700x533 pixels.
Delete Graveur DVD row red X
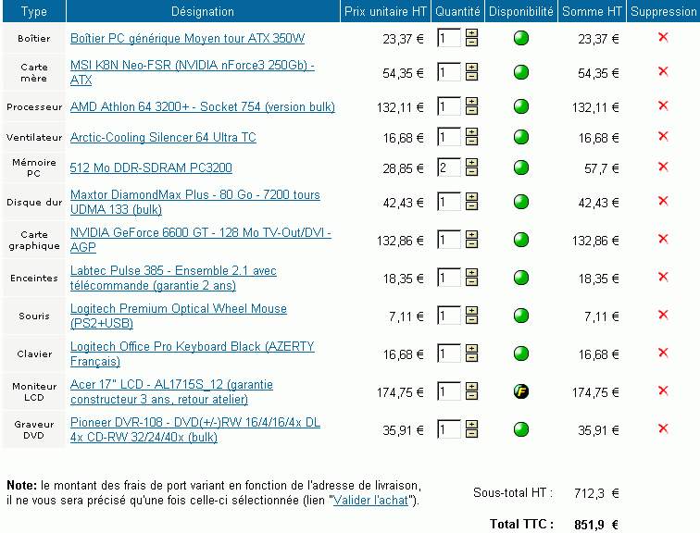[663, 429]
